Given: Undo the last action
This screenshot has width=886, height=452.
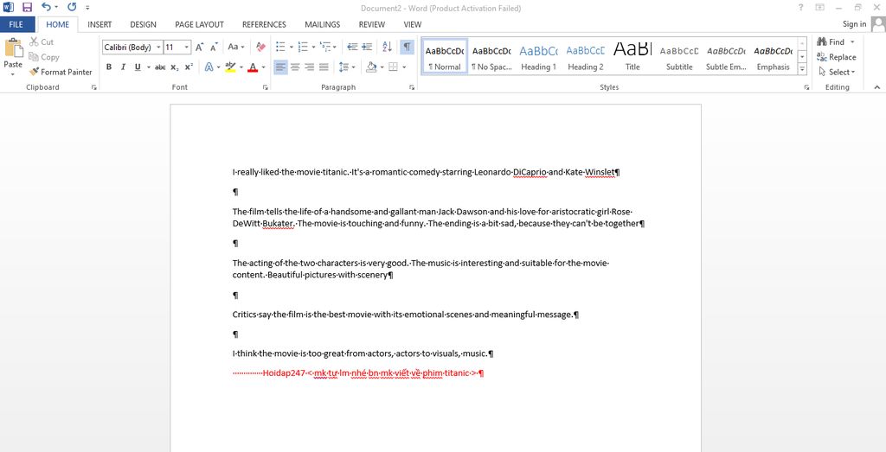Looking at the screenshot, I should (x=47, y=7).
